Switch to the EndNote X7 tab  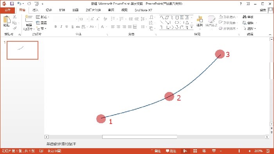click(143, 10)
